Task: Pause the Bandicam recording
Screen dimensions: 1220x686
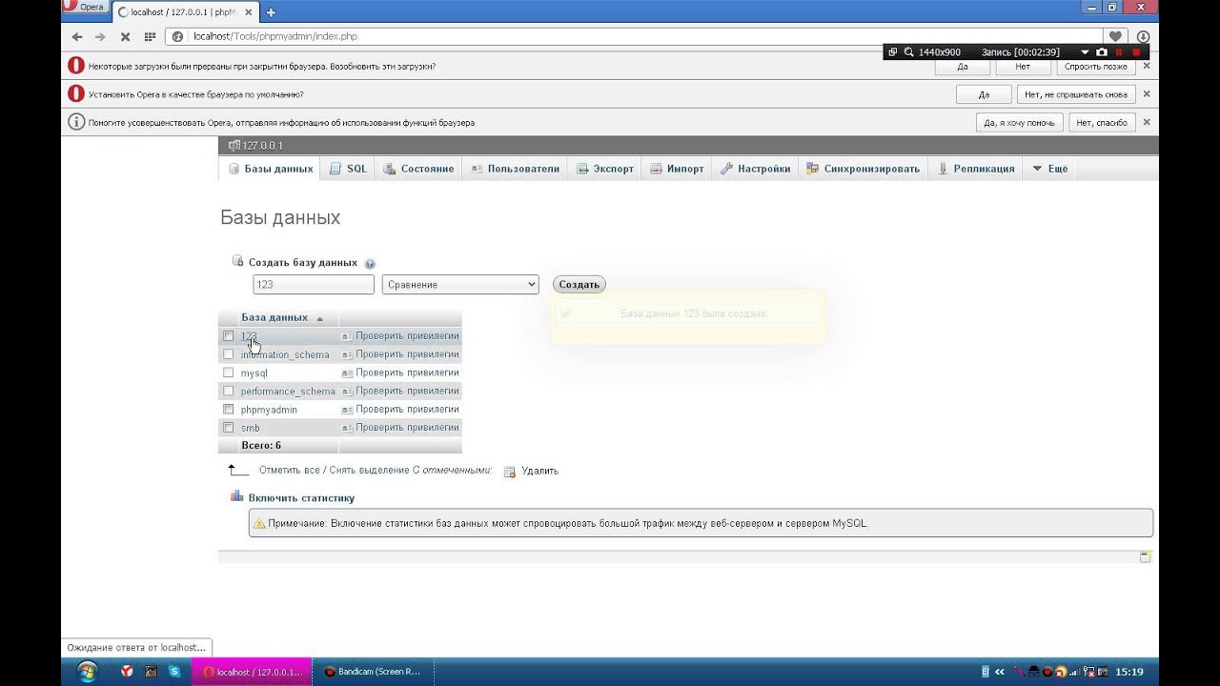Action: tap(1119, 52)
